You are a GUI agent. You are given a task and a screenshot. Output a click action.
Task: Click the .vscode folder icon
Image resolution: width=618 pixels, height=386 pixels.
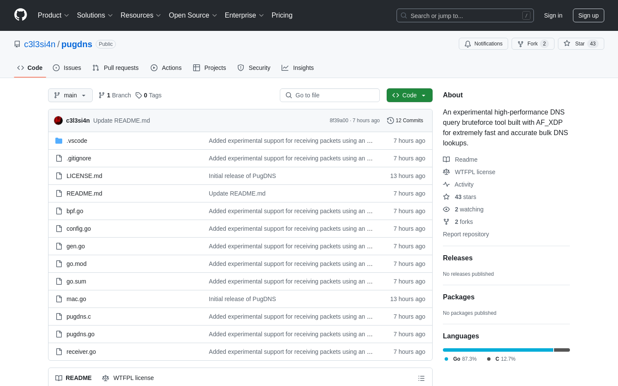click(x=59, y=141)
